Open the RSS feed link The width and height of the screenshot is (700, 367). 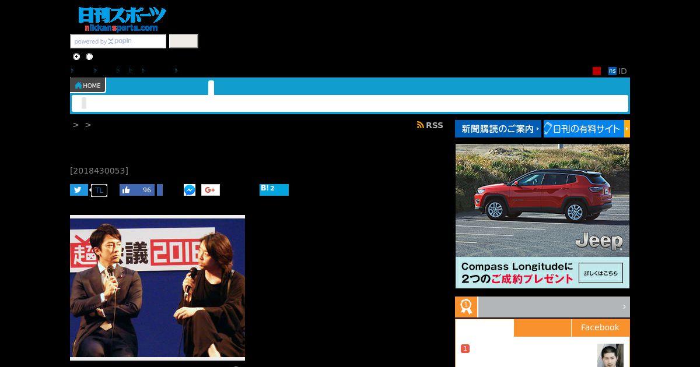pyautogui.click(x=430, y=125)
